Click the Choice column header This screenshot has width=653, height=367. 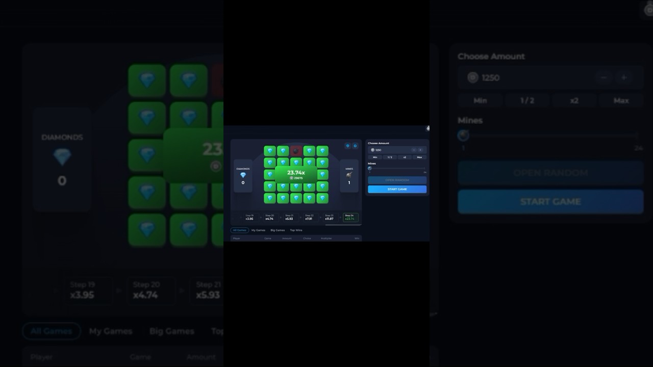click(307, 239)
